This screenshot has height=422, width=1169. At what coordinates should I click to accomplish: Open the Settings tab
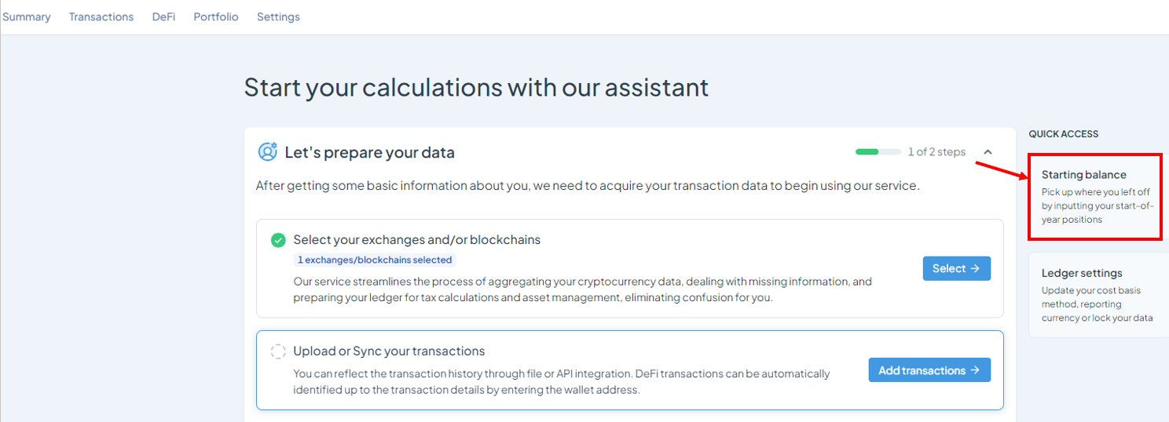point(278,16)
